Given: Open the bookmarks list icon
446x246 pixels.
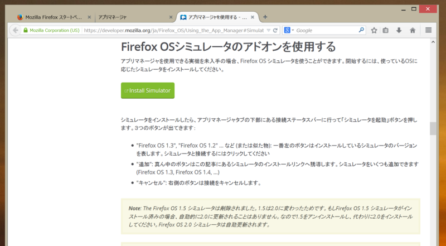Looking at the screenshot, I should [x=385, y=30].
